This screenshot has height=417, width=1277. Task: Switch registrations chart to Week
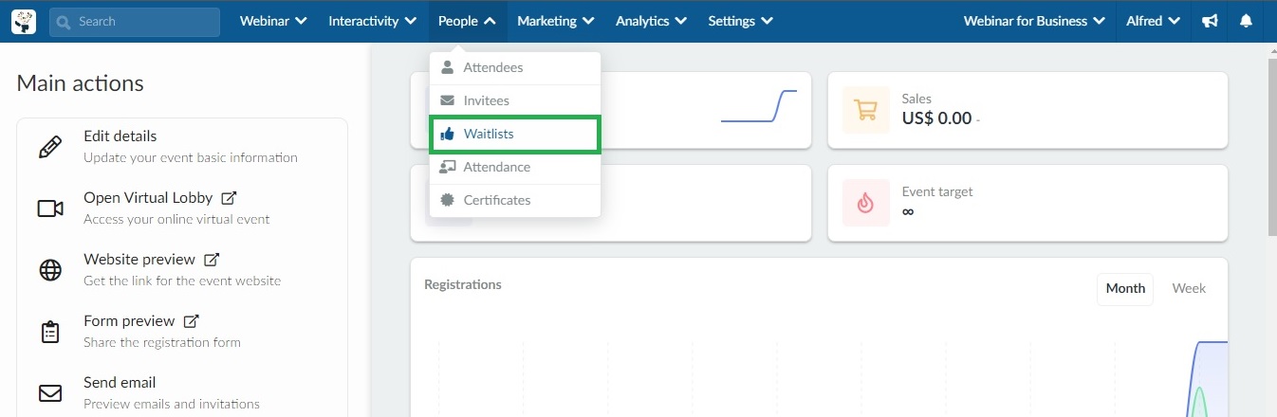tap(1189, 289)
